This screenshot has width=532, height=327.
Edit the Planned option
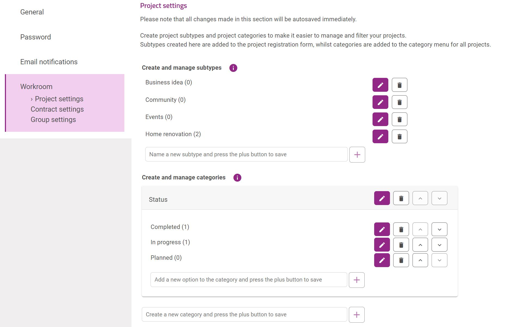pyautogui.click(x=382, y=260)
